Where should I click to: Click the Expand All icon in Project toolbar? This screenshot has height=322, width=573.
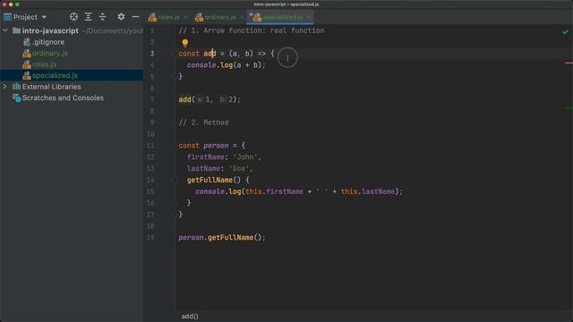click(88, 17)
